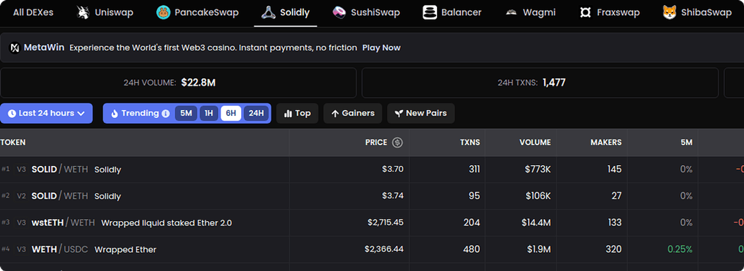Switch trending timeframe to 1H
The width and height of the screenshot is (744, 271).
point(209,113)
